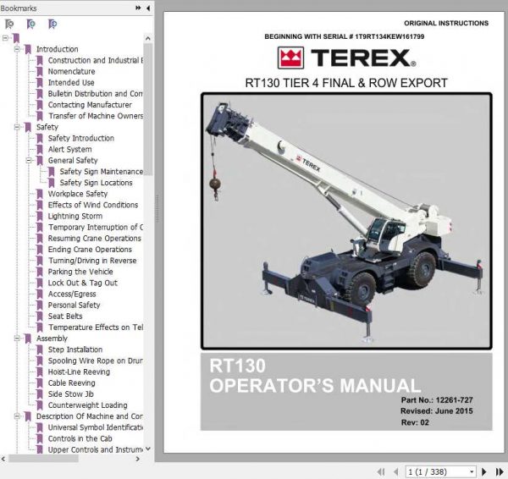
Task: Click the bookmark icon beside Cable Reeving
Action: (40, 383)
